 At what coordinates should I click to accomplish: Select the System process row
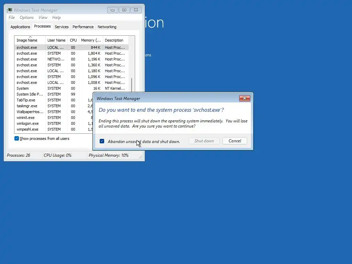pos(71,88)
